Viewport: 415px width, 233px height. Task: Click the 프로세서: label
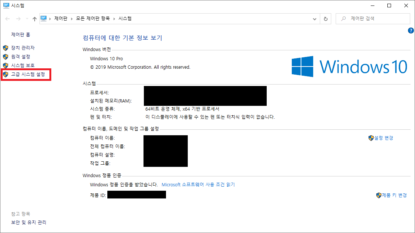[x=99, y=93]
